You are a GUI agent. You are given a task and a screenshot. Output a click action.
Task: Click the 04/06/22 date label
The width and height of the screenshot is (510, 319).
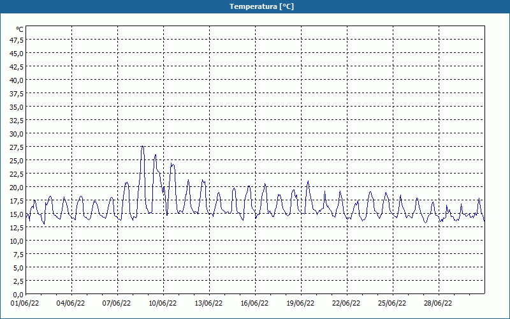point(71,304)
